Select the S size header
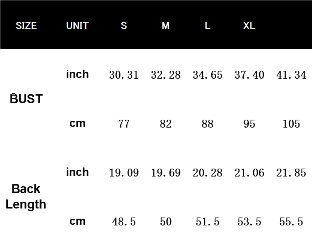Screen dimensions: 312x245 point(124,26)
